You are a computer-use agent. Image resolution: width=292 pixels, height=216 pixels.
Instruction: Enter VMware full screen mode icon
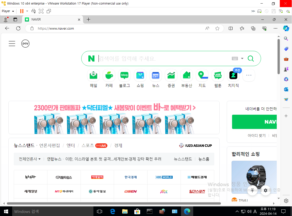click(41, 11)
